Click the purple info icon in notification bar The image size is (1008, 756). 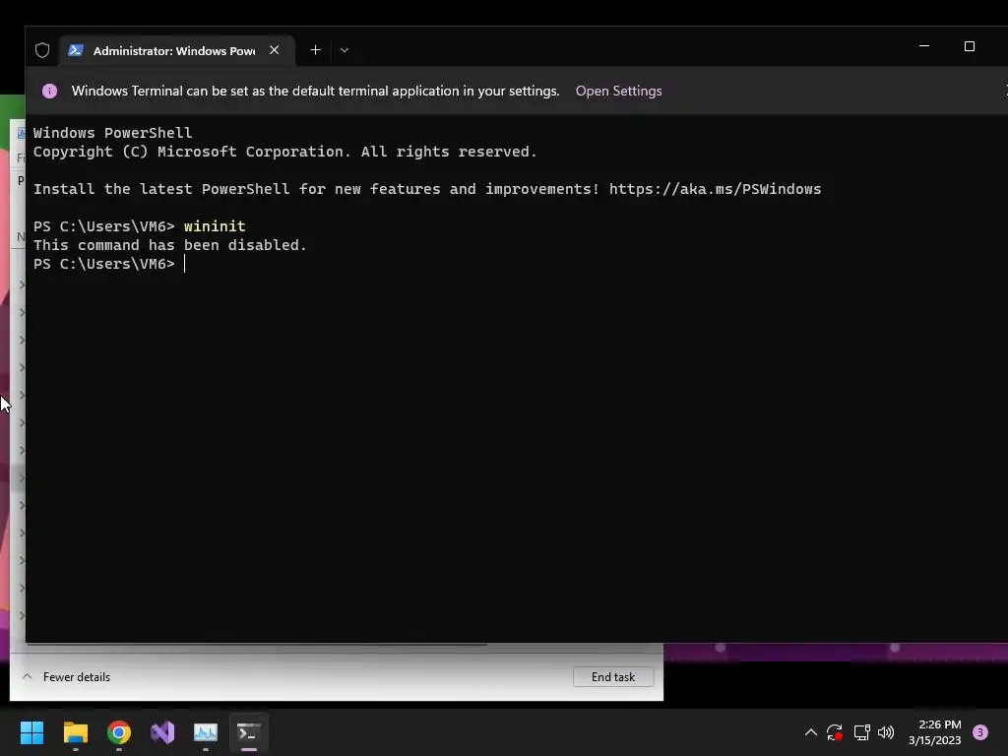pyautogui.click(x=49, y=91)
